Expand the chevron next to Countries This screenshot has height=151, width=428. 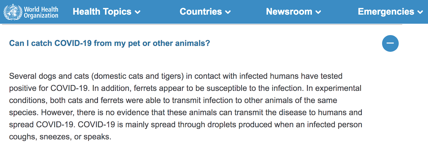click(x=228, y=12)
